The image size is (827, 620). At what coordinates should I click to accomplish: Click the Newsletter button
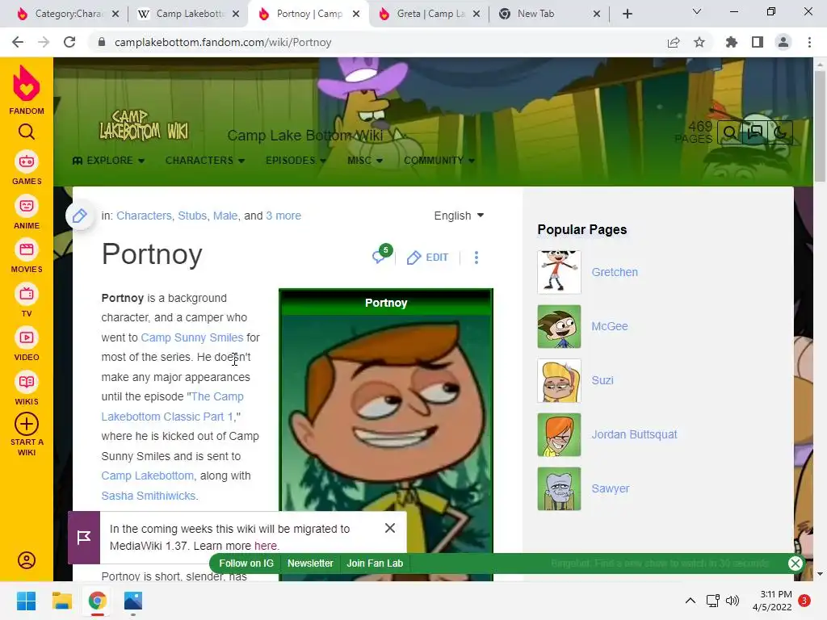point(310,563)
